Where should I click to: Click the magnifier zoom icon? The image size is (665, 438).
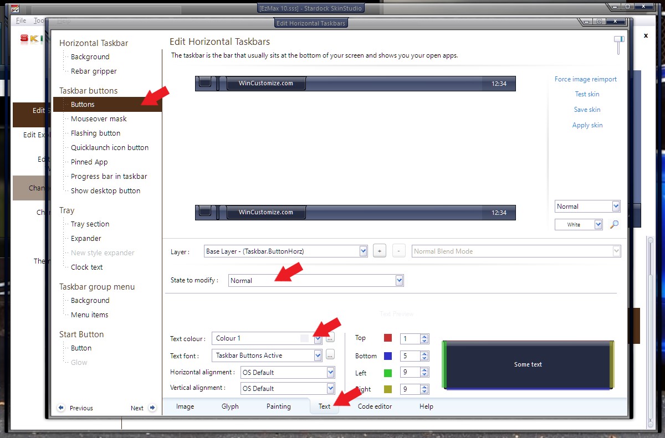[614, 224]
